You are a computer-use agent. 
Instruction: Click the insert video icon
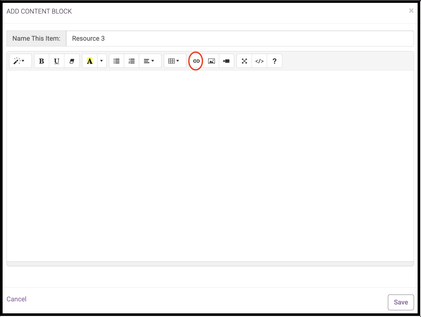(x=227, y=61)
